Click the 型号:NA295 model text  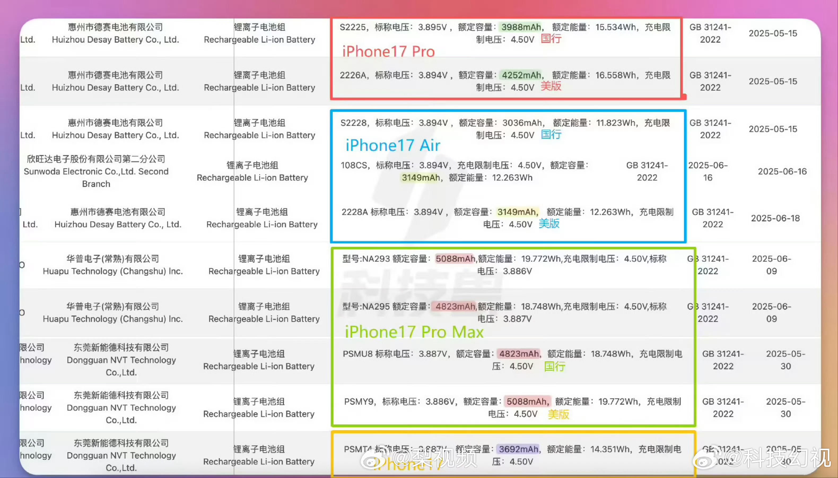pos(366,306)
